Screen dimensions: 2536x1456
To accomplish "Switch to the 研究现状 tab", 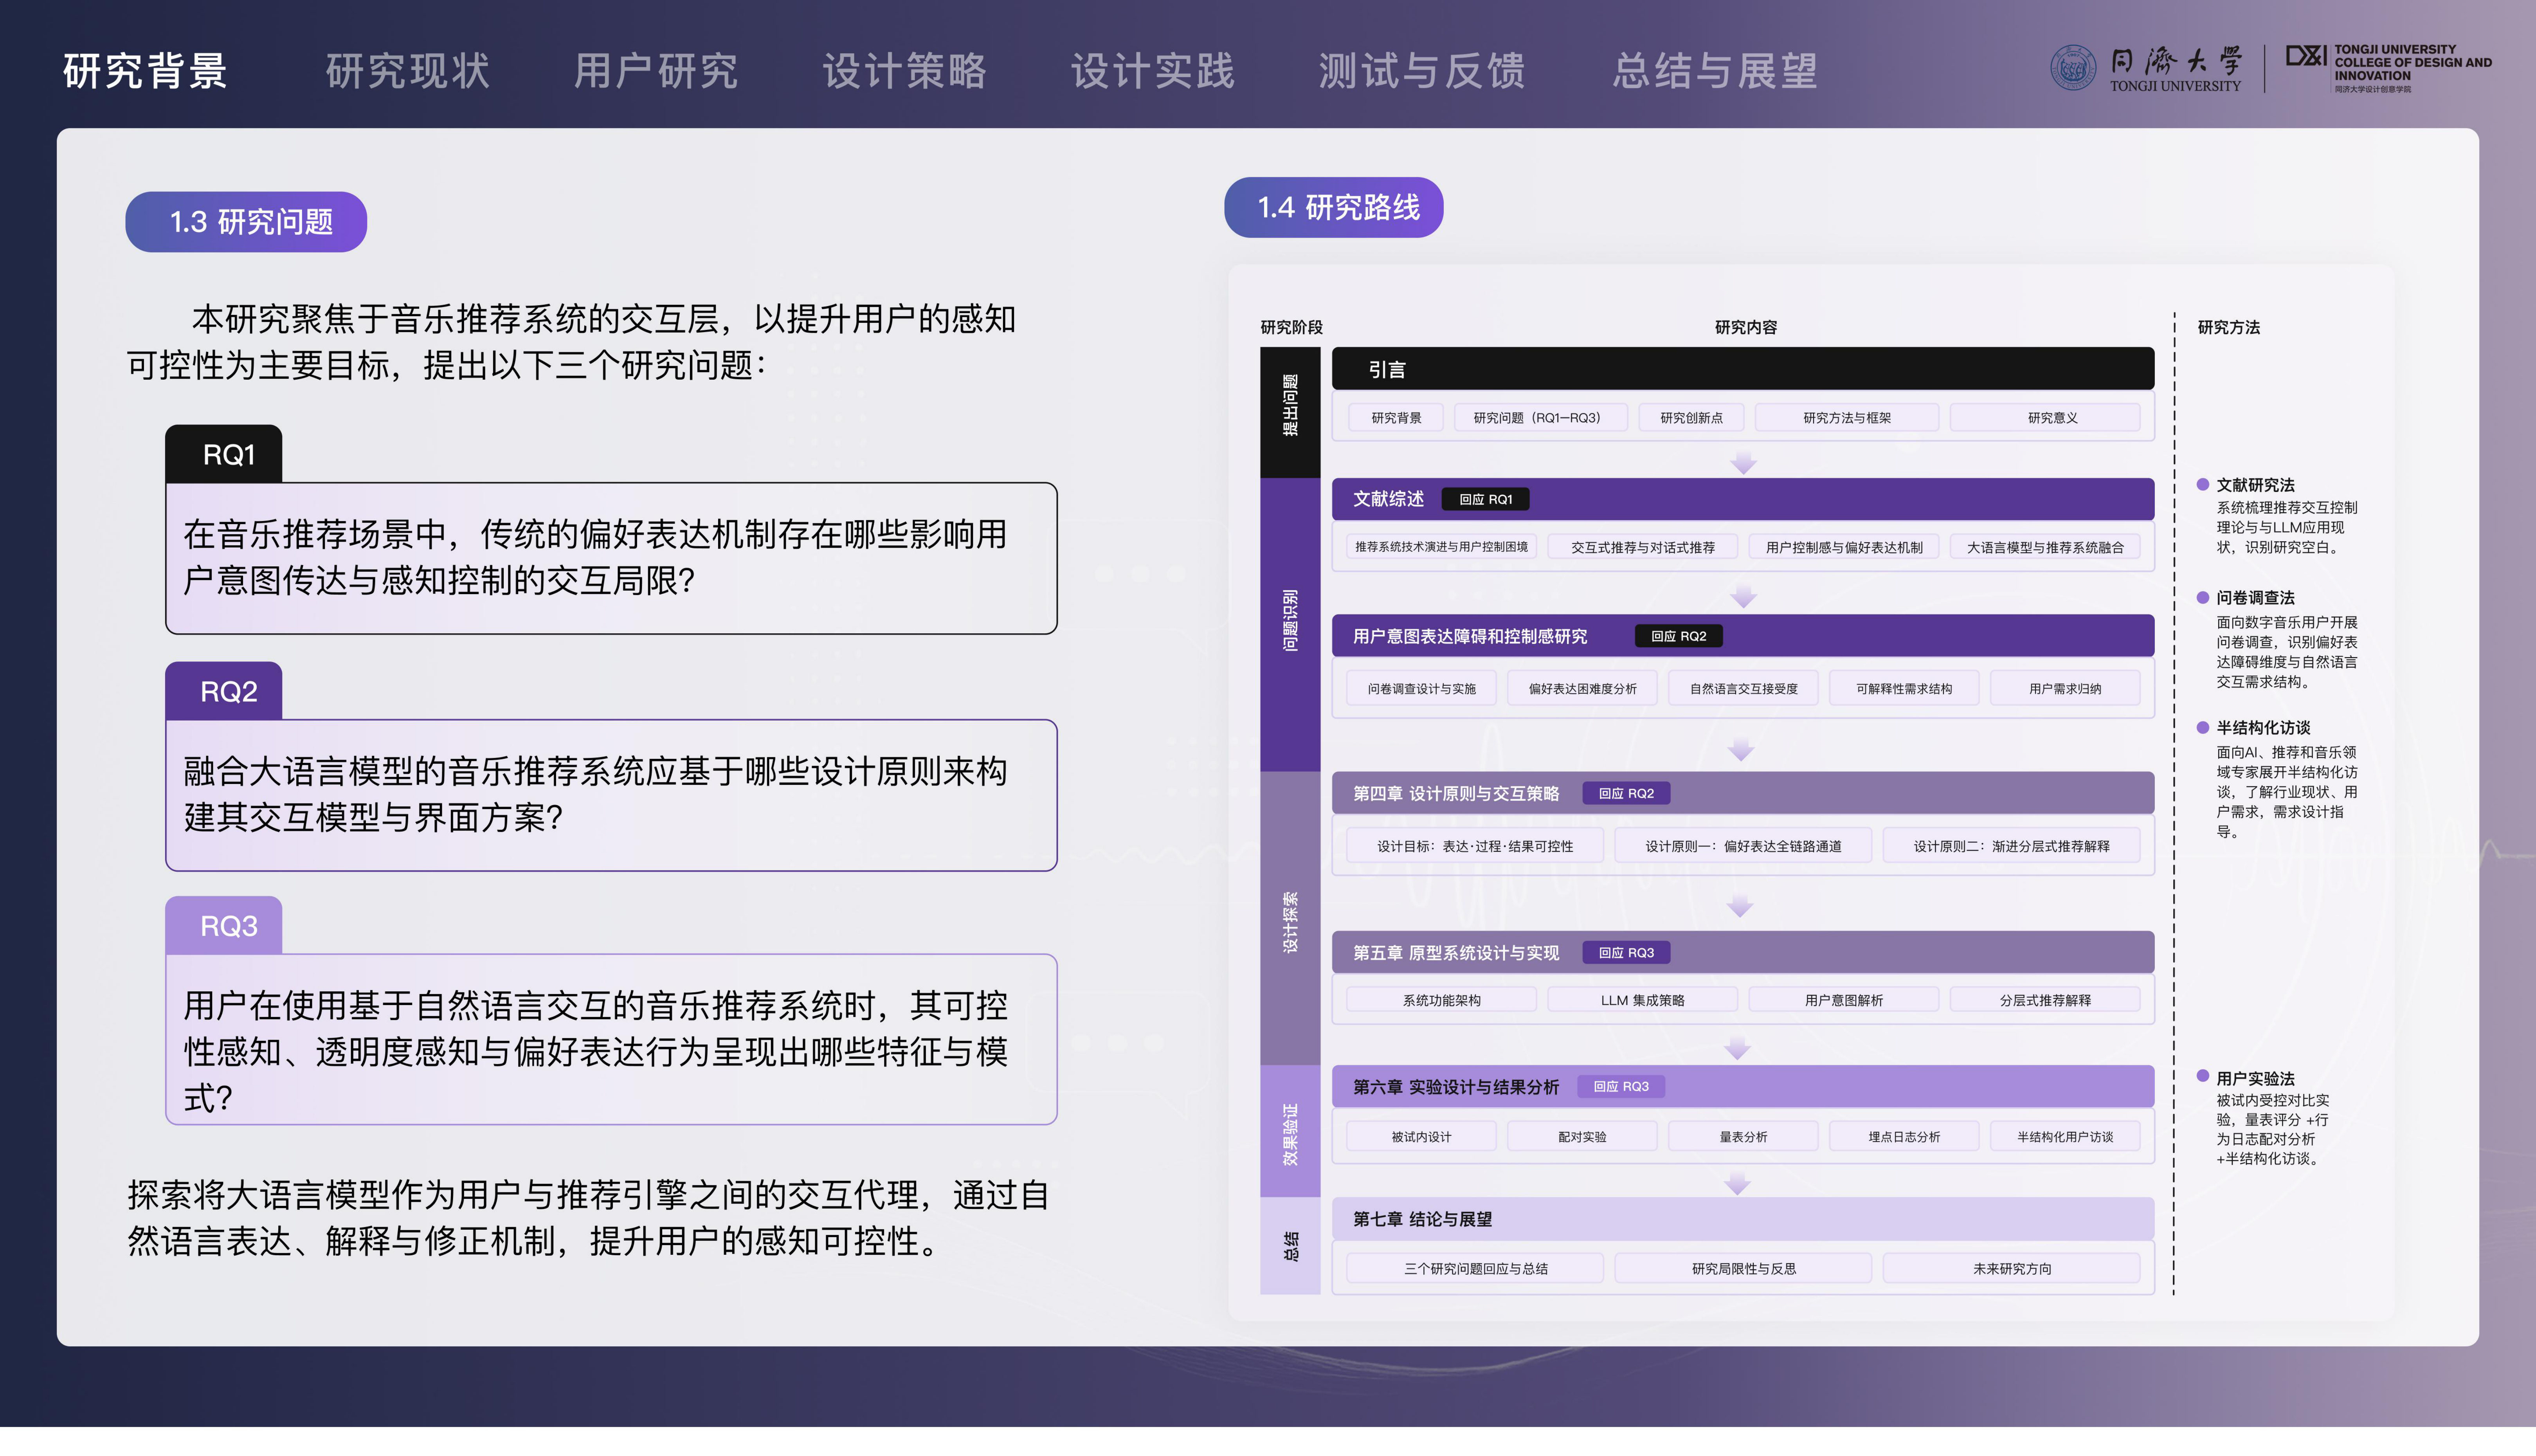I will pyautogui.click(x=408, y=71).
